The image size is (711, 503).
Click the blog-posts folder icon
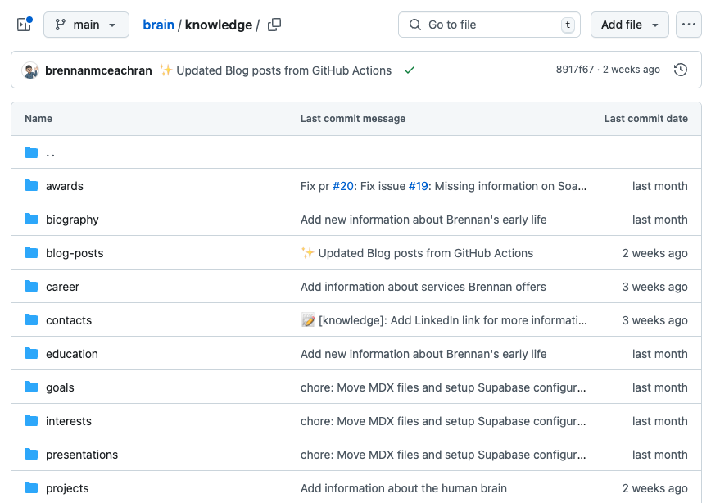click(31, 253)
